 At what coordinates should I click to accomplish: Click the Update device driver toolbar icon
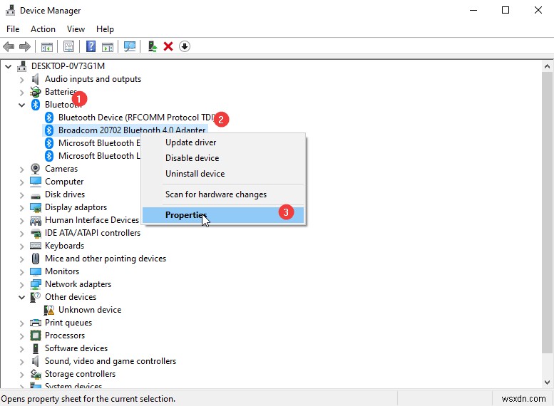[153, 46]
